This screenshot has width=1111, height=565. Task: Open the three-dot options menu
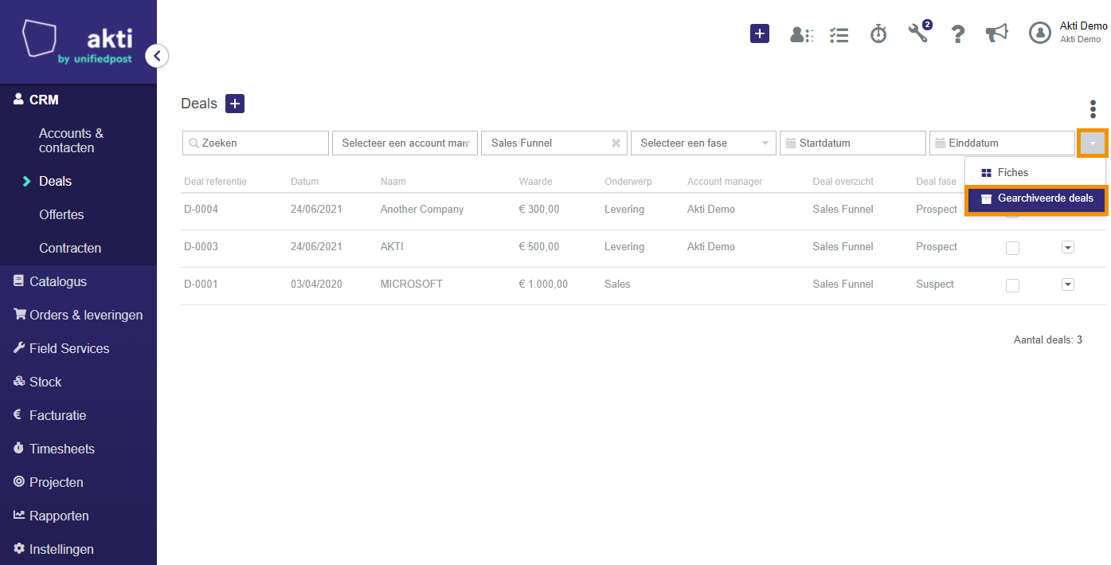[1093, 109]
